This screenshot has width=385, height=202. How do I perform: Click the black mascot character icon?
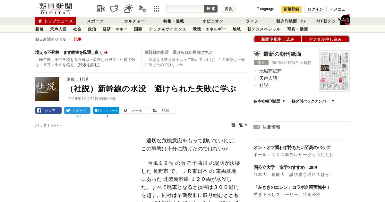click(344, 20)
